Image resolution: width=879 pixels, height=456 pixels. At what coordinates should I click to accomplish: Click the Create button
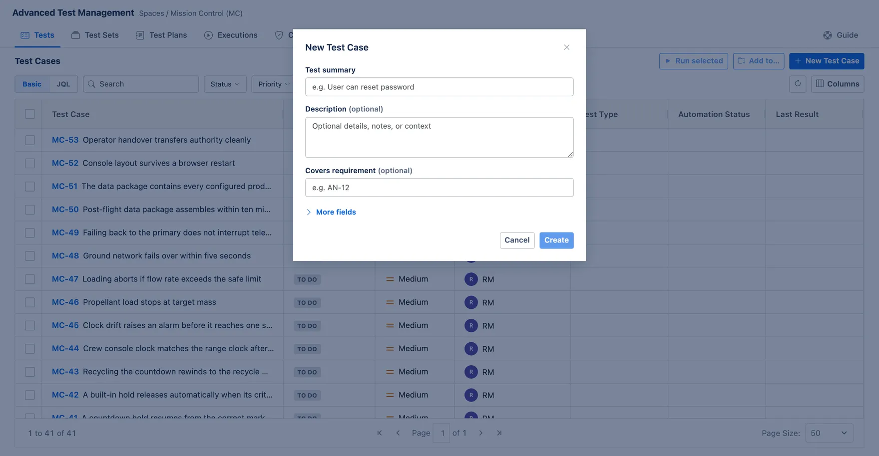556,240
